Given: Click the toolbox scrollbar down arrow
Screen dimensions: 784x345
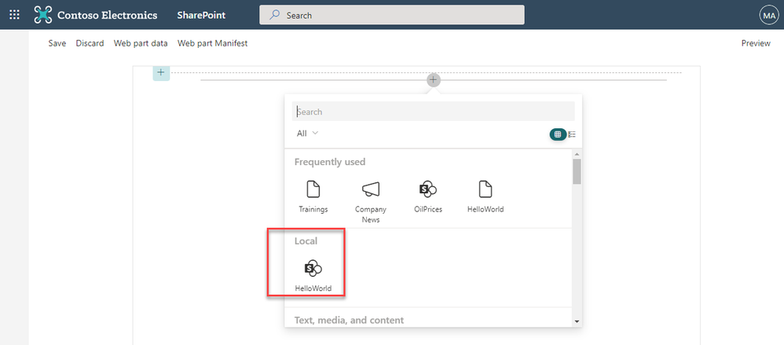Looking at the screenshot, I should [577, 321].
